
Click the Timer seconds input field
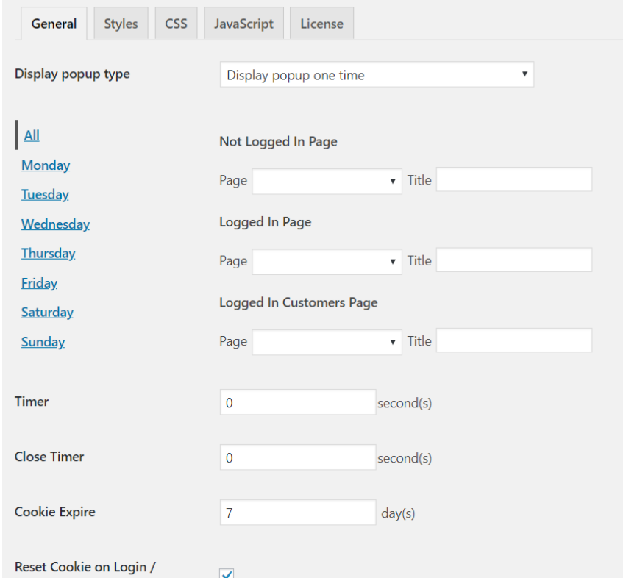(x=298, y=402)
